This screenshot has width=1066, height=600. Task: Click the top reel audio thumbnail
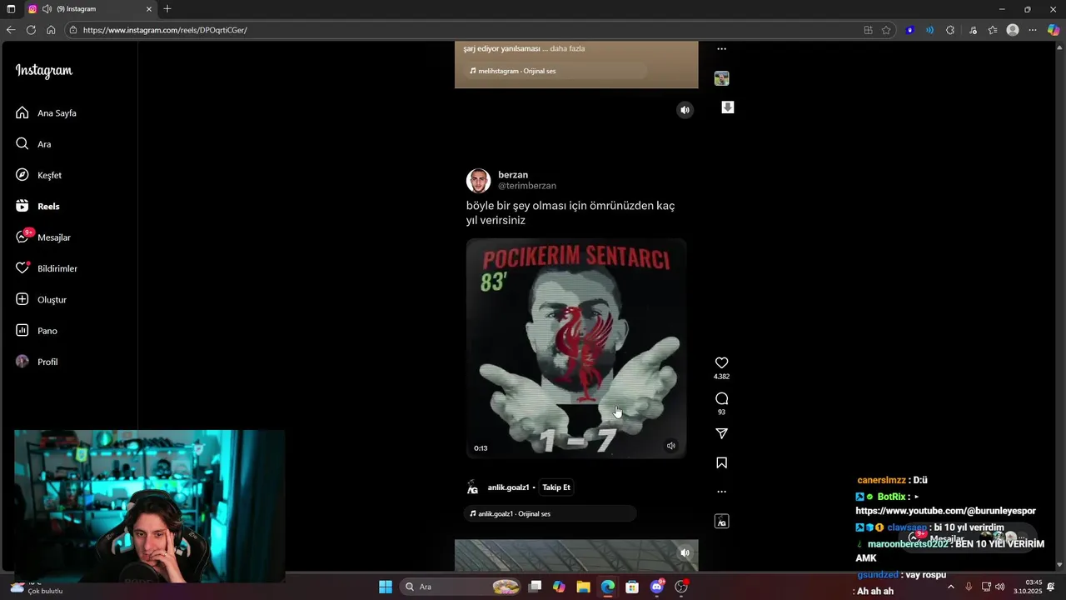[721, 78]
